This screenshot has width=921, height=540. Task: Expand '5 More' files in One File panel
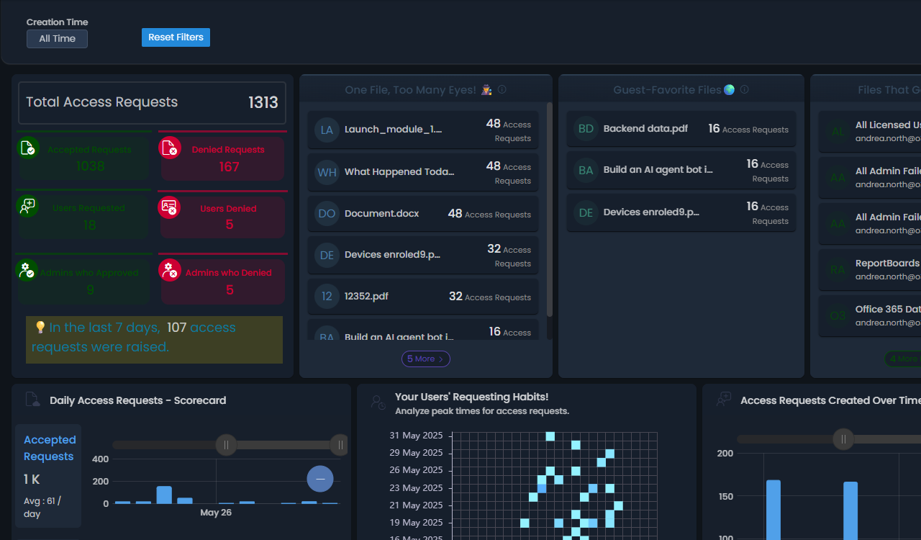[x=425, y=359]
